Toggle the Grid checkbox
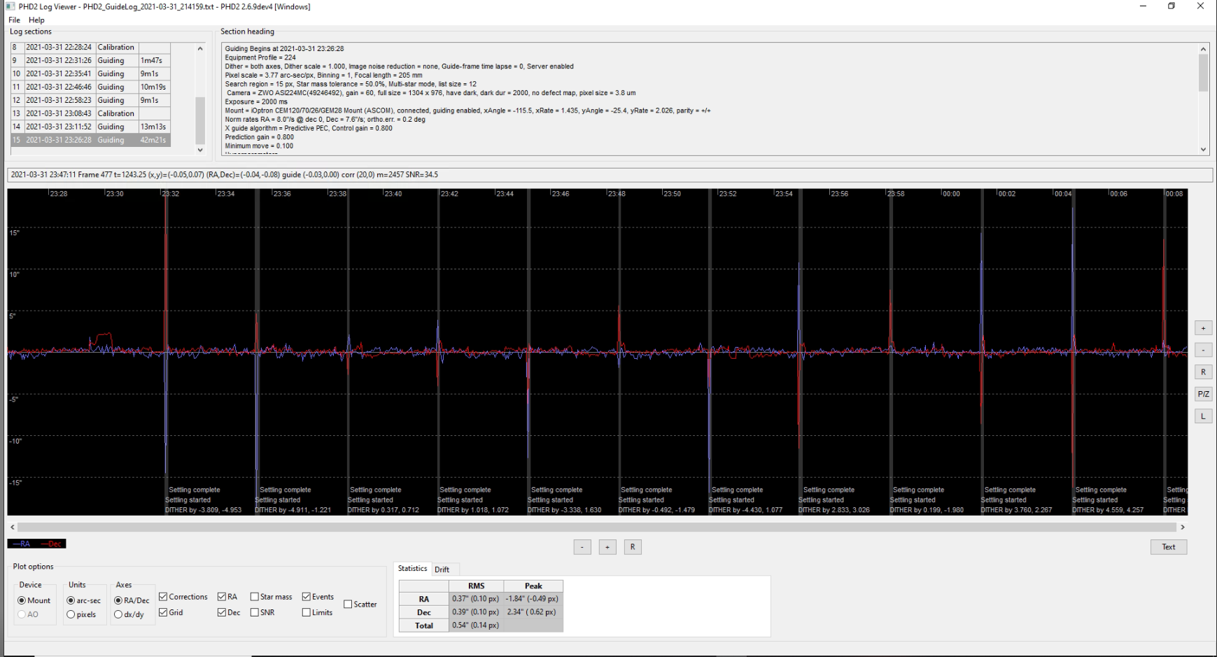The width and height of the screenshot is (1217, 657). click(171, 612)
